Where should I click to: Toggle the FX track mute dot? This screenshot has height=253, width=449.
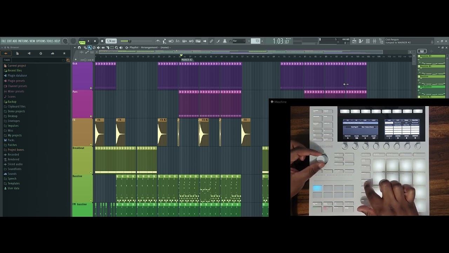[x=91, y=144]
